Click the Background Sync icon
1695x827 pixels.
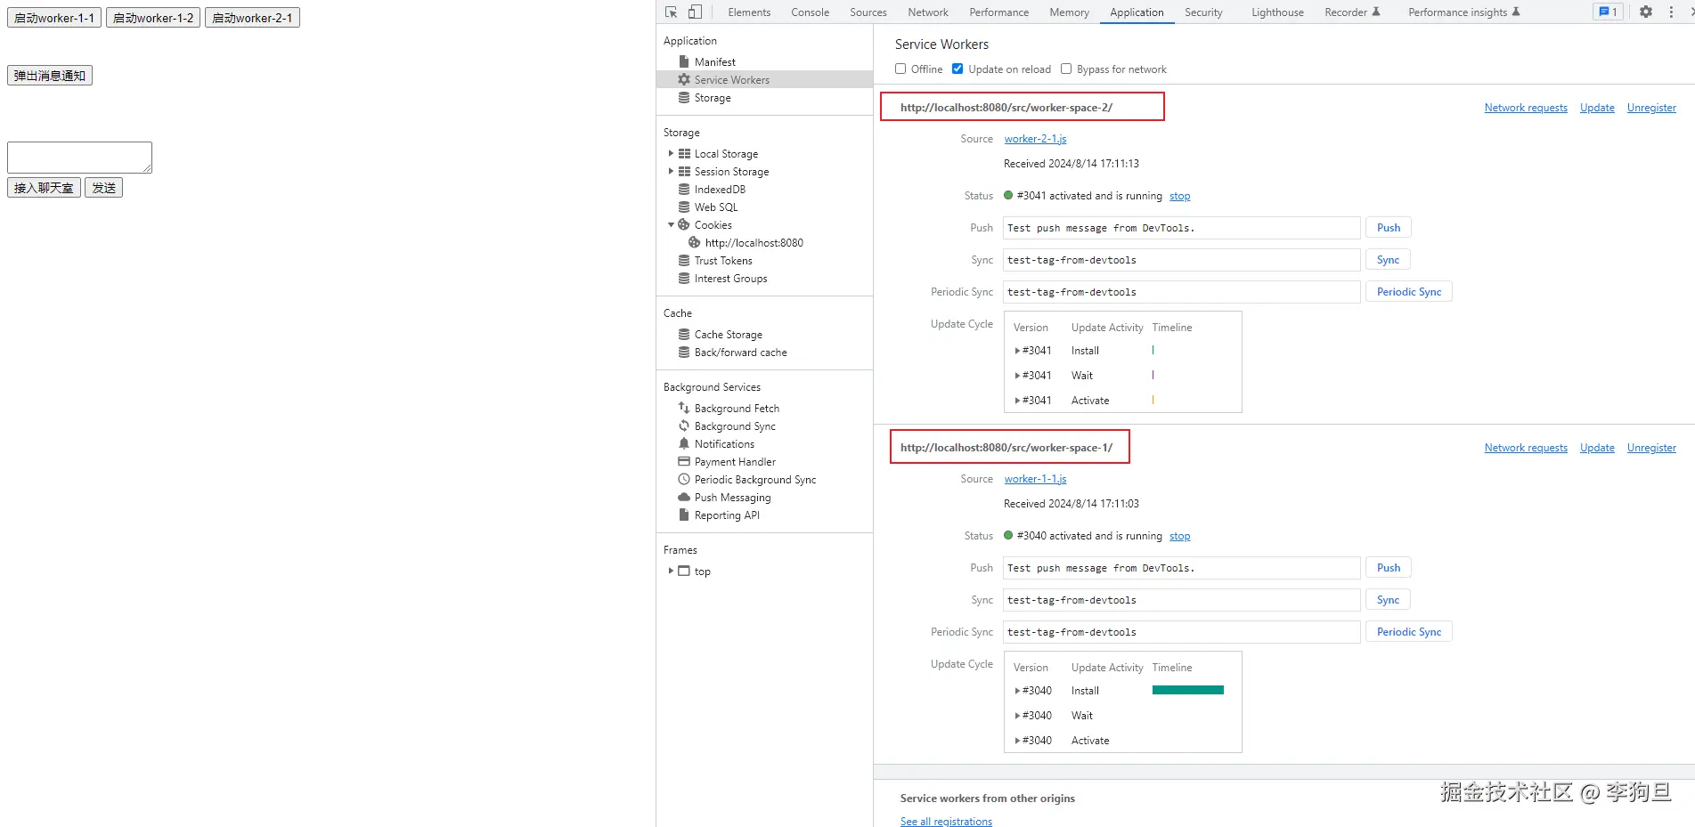[684, 426]
